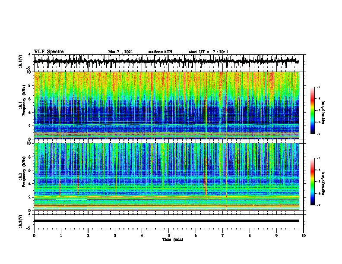This screenshot has width=342, height=264.
Task: Click the ch.1(V) waveform panel
Action: [168, 61]
